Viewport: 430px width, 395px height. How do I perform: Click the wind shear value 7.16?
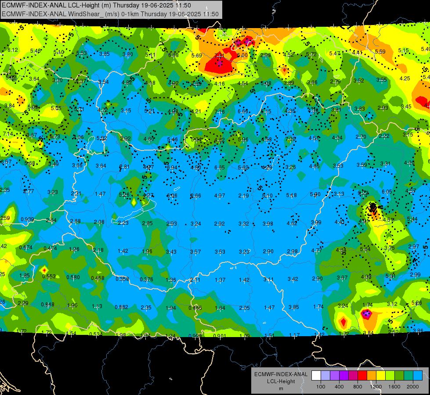(220, 111)
